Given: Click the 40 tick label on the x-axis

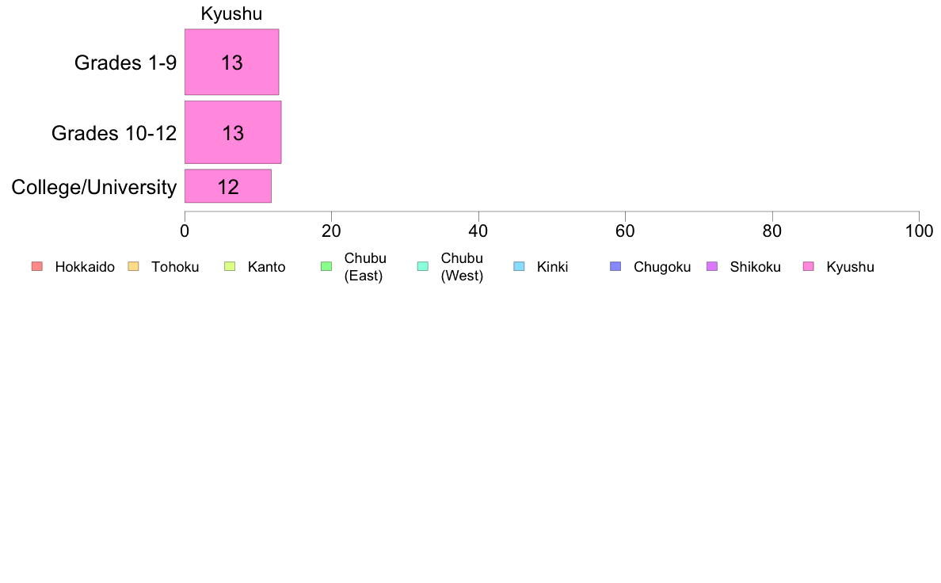Looking at the screenshot, I should tap(478, 231).
